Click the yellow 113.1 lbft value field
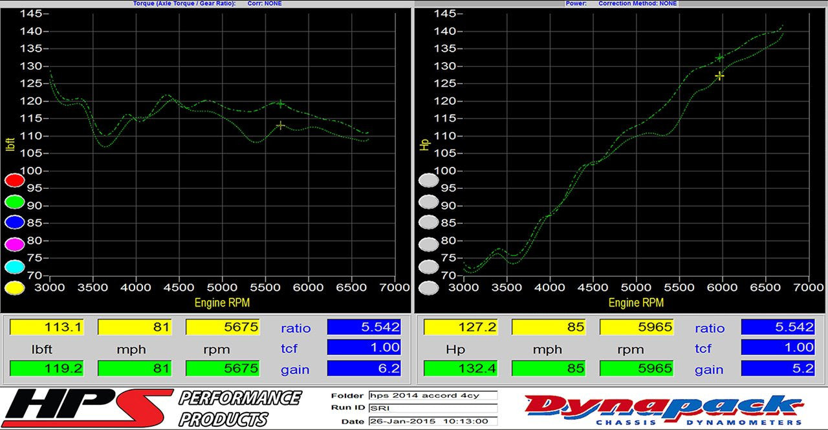 click(47, 328)
